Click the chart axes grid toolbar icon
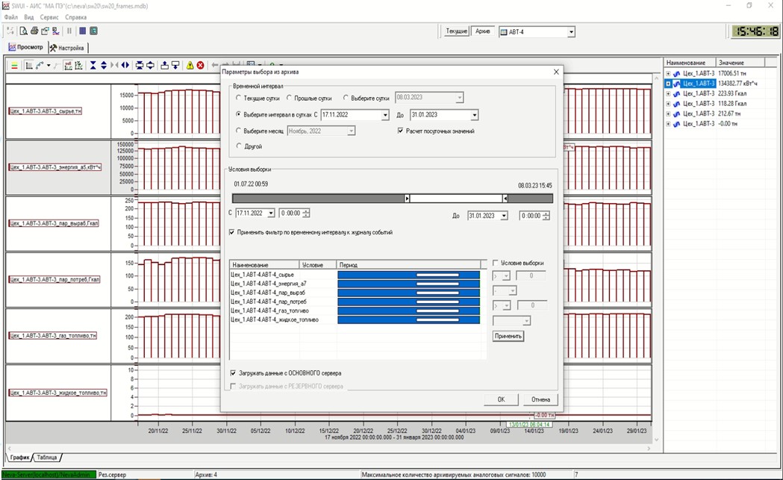783x480 pixels. [29, 66]
